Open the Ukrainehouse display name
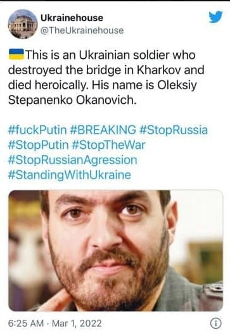 (x=72, y=18)
